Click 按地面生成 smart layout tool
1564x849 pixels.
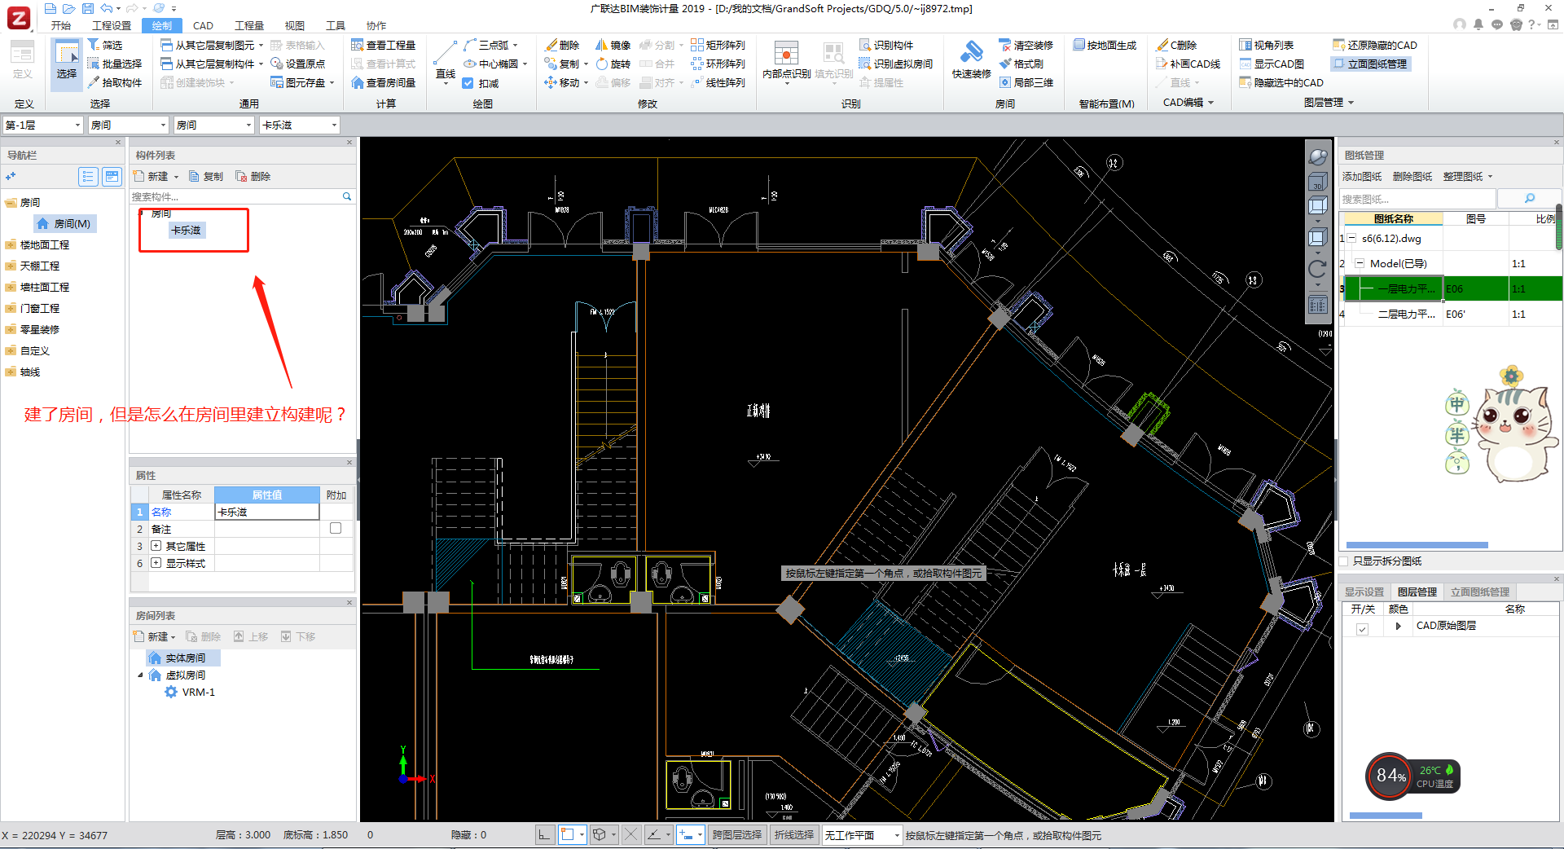point(1105,45)
